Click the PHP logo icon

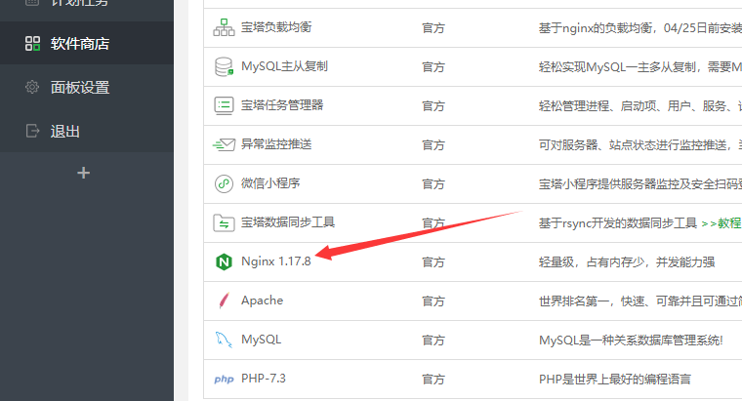[224, 379]
